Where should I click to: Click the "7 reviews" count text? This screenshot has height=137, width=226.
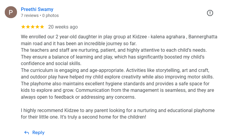pyautogui.click(x=30, y=15)
